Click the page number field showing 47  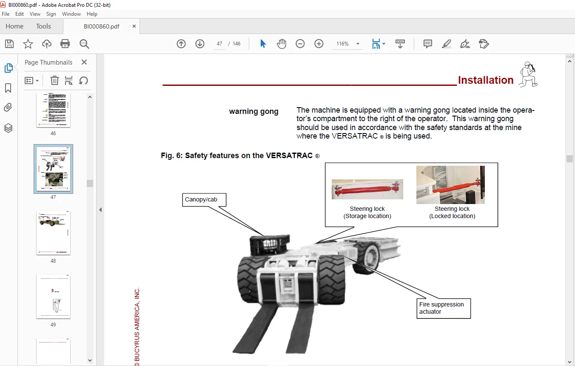[219, 44]
